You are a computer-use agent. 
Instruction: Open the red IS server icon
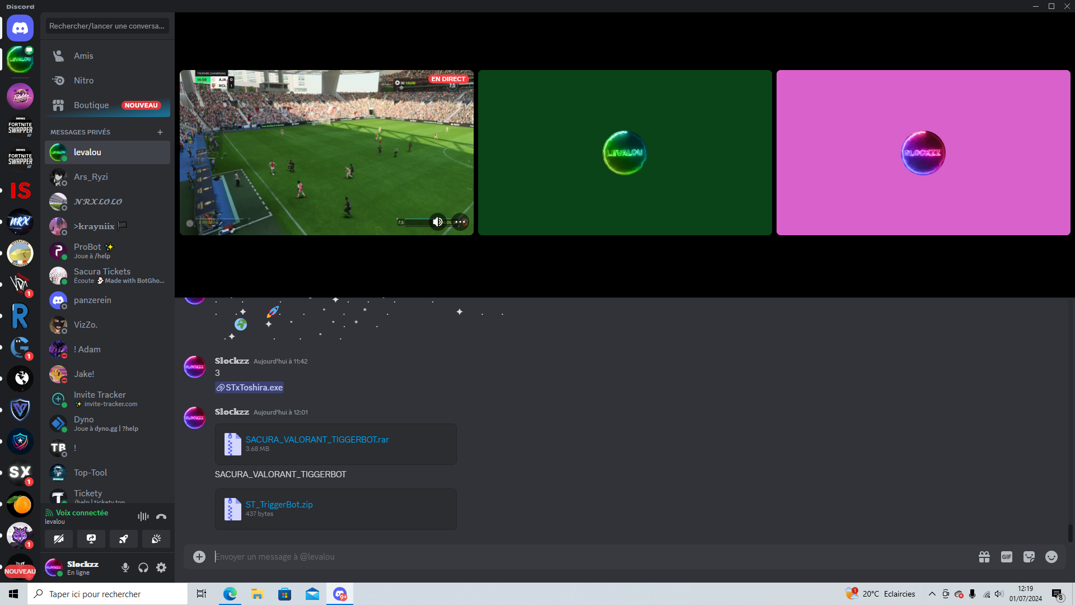pyautogui.click(x=20, y=190)
